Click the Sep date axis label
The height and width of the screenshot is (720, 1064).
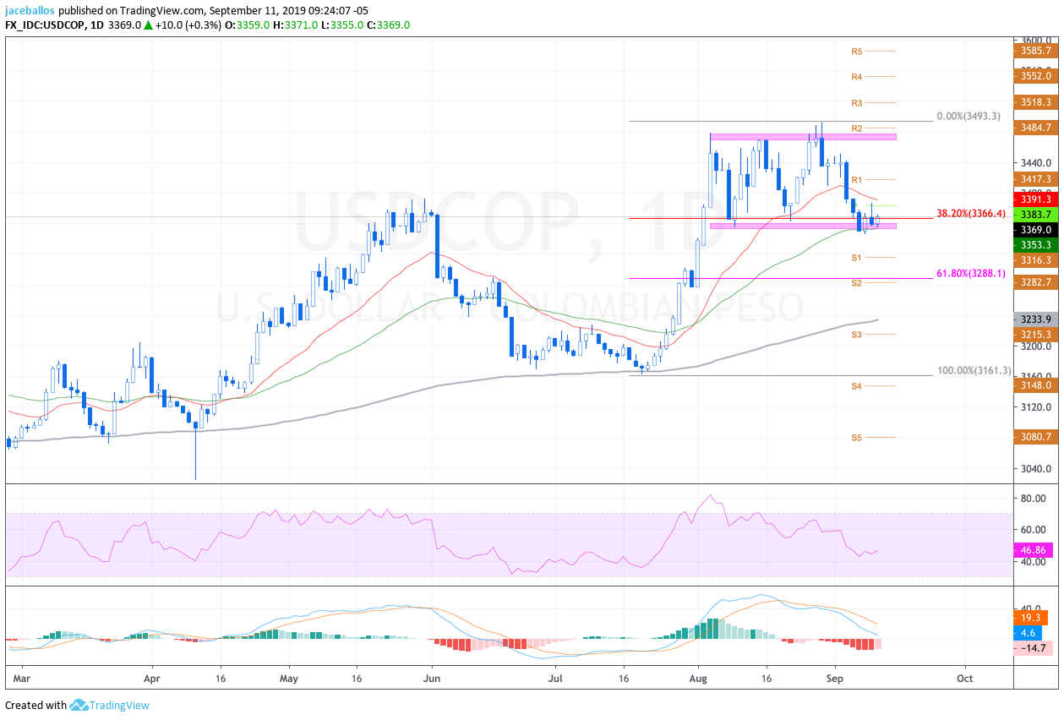click(x=835, y=678)
